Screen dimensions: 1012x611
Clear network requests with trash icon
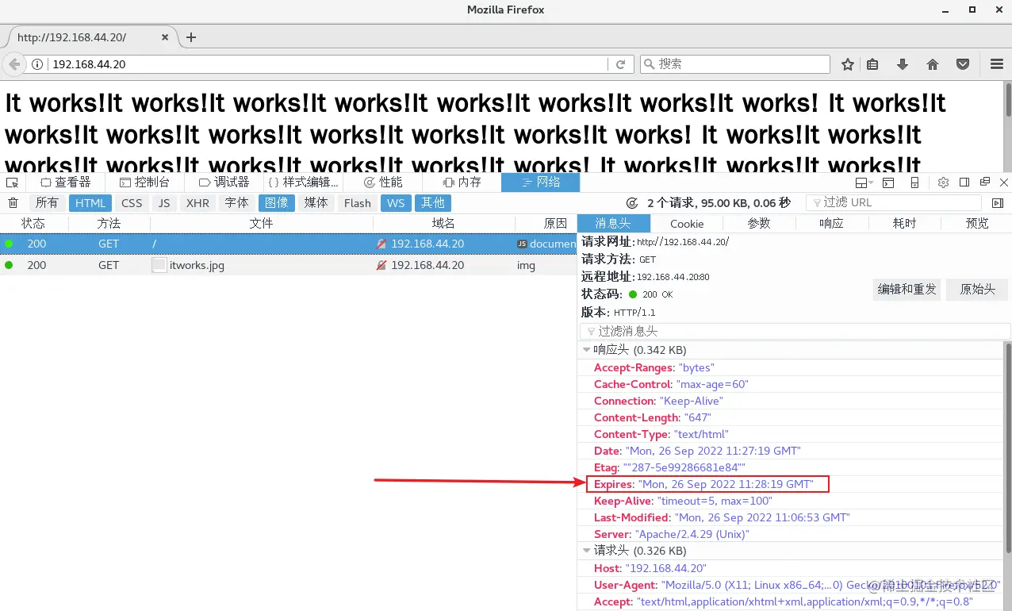[x=13, y=203]
